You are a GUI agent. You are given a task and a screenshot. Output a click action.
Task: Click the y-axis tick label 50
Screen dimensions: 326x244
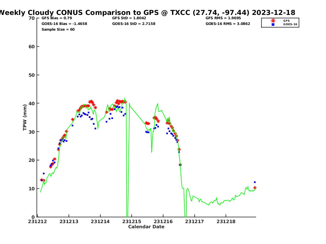pos(32,75)
